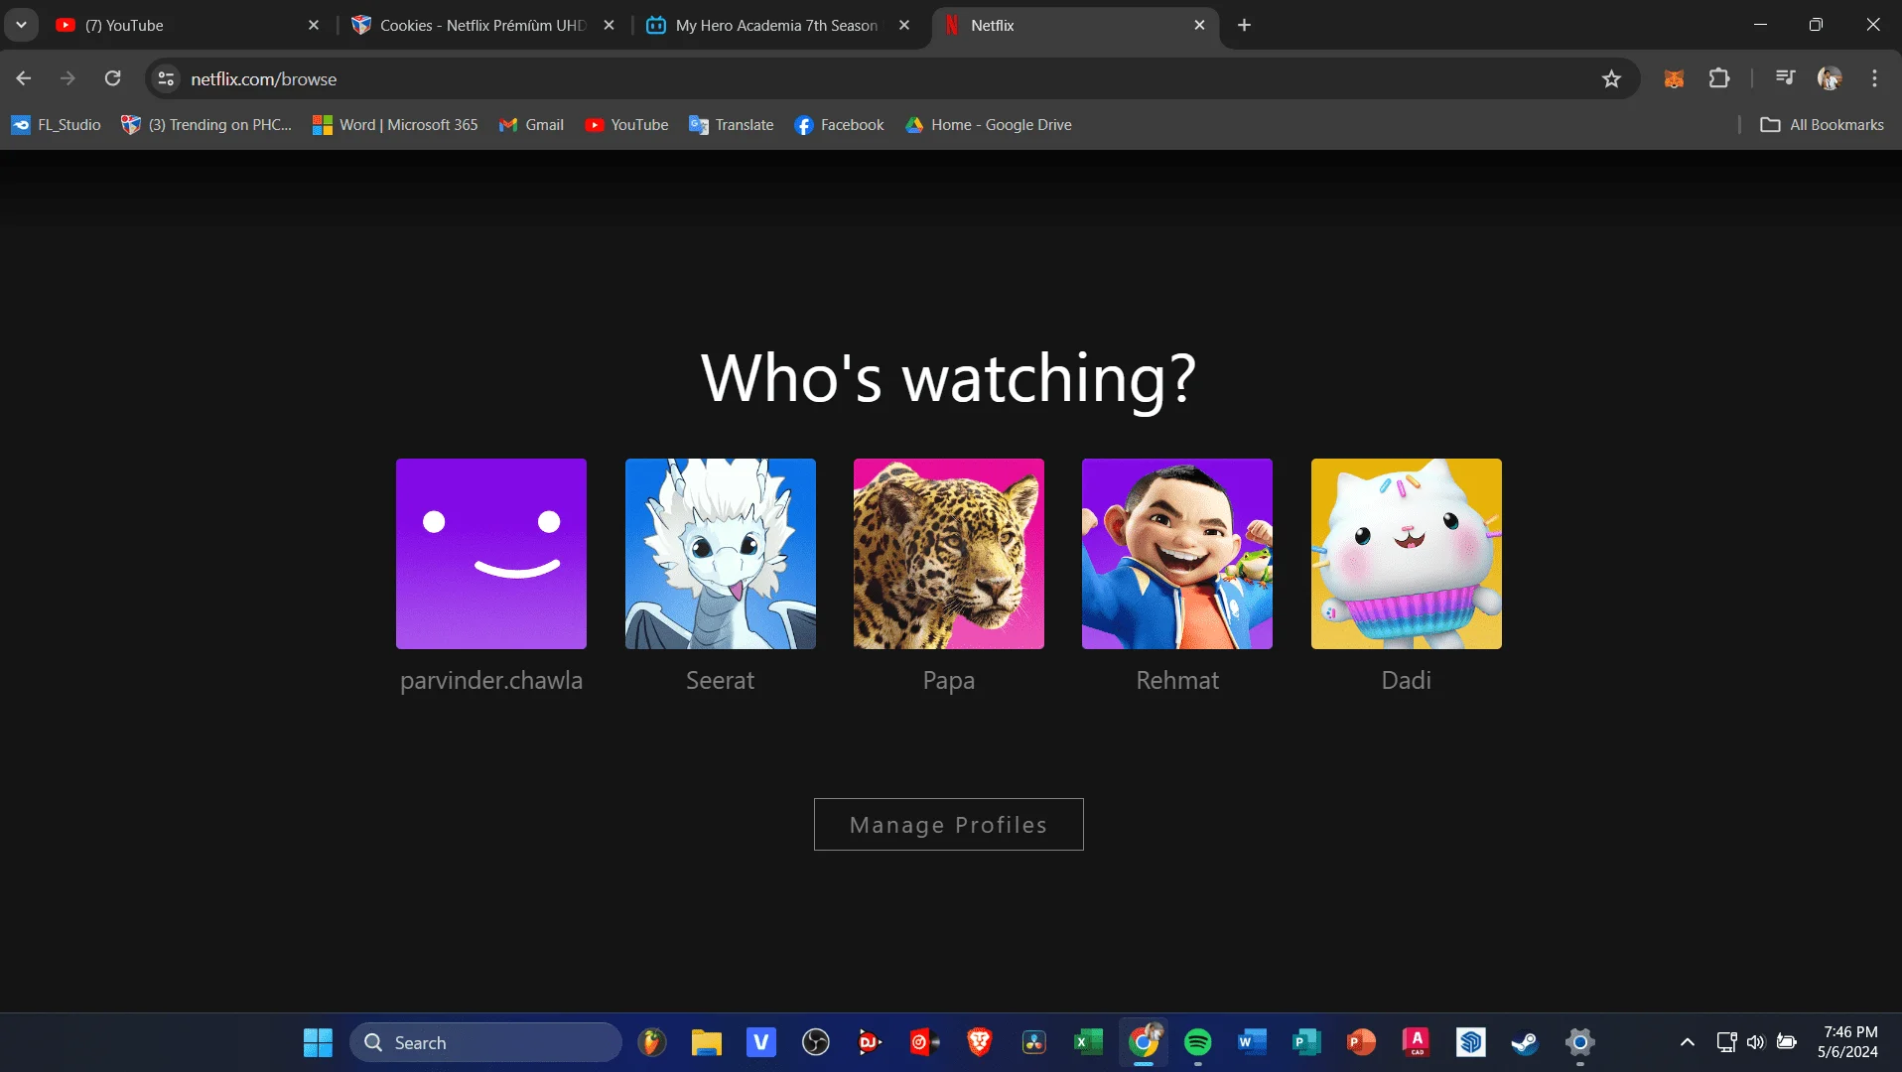Image resolution: width=1902 pixels, height=1072 pixels.
Task: Open Publisher from the taskbar
Action: (x=1307, y=1042)
